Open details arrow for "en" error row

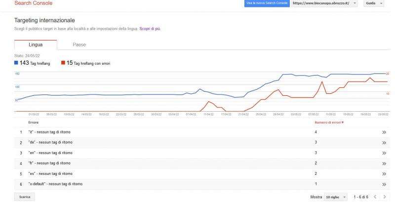coord(384,153)
